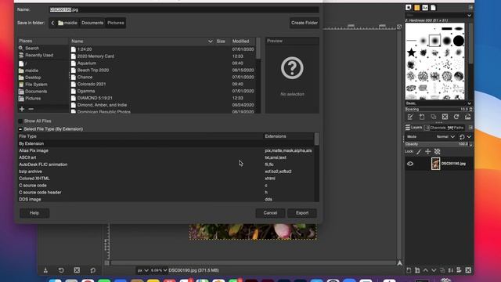The image size is (501, 282).
Task: Toggle Lock alpha channel icon
Action: click(x=437, y=151)
